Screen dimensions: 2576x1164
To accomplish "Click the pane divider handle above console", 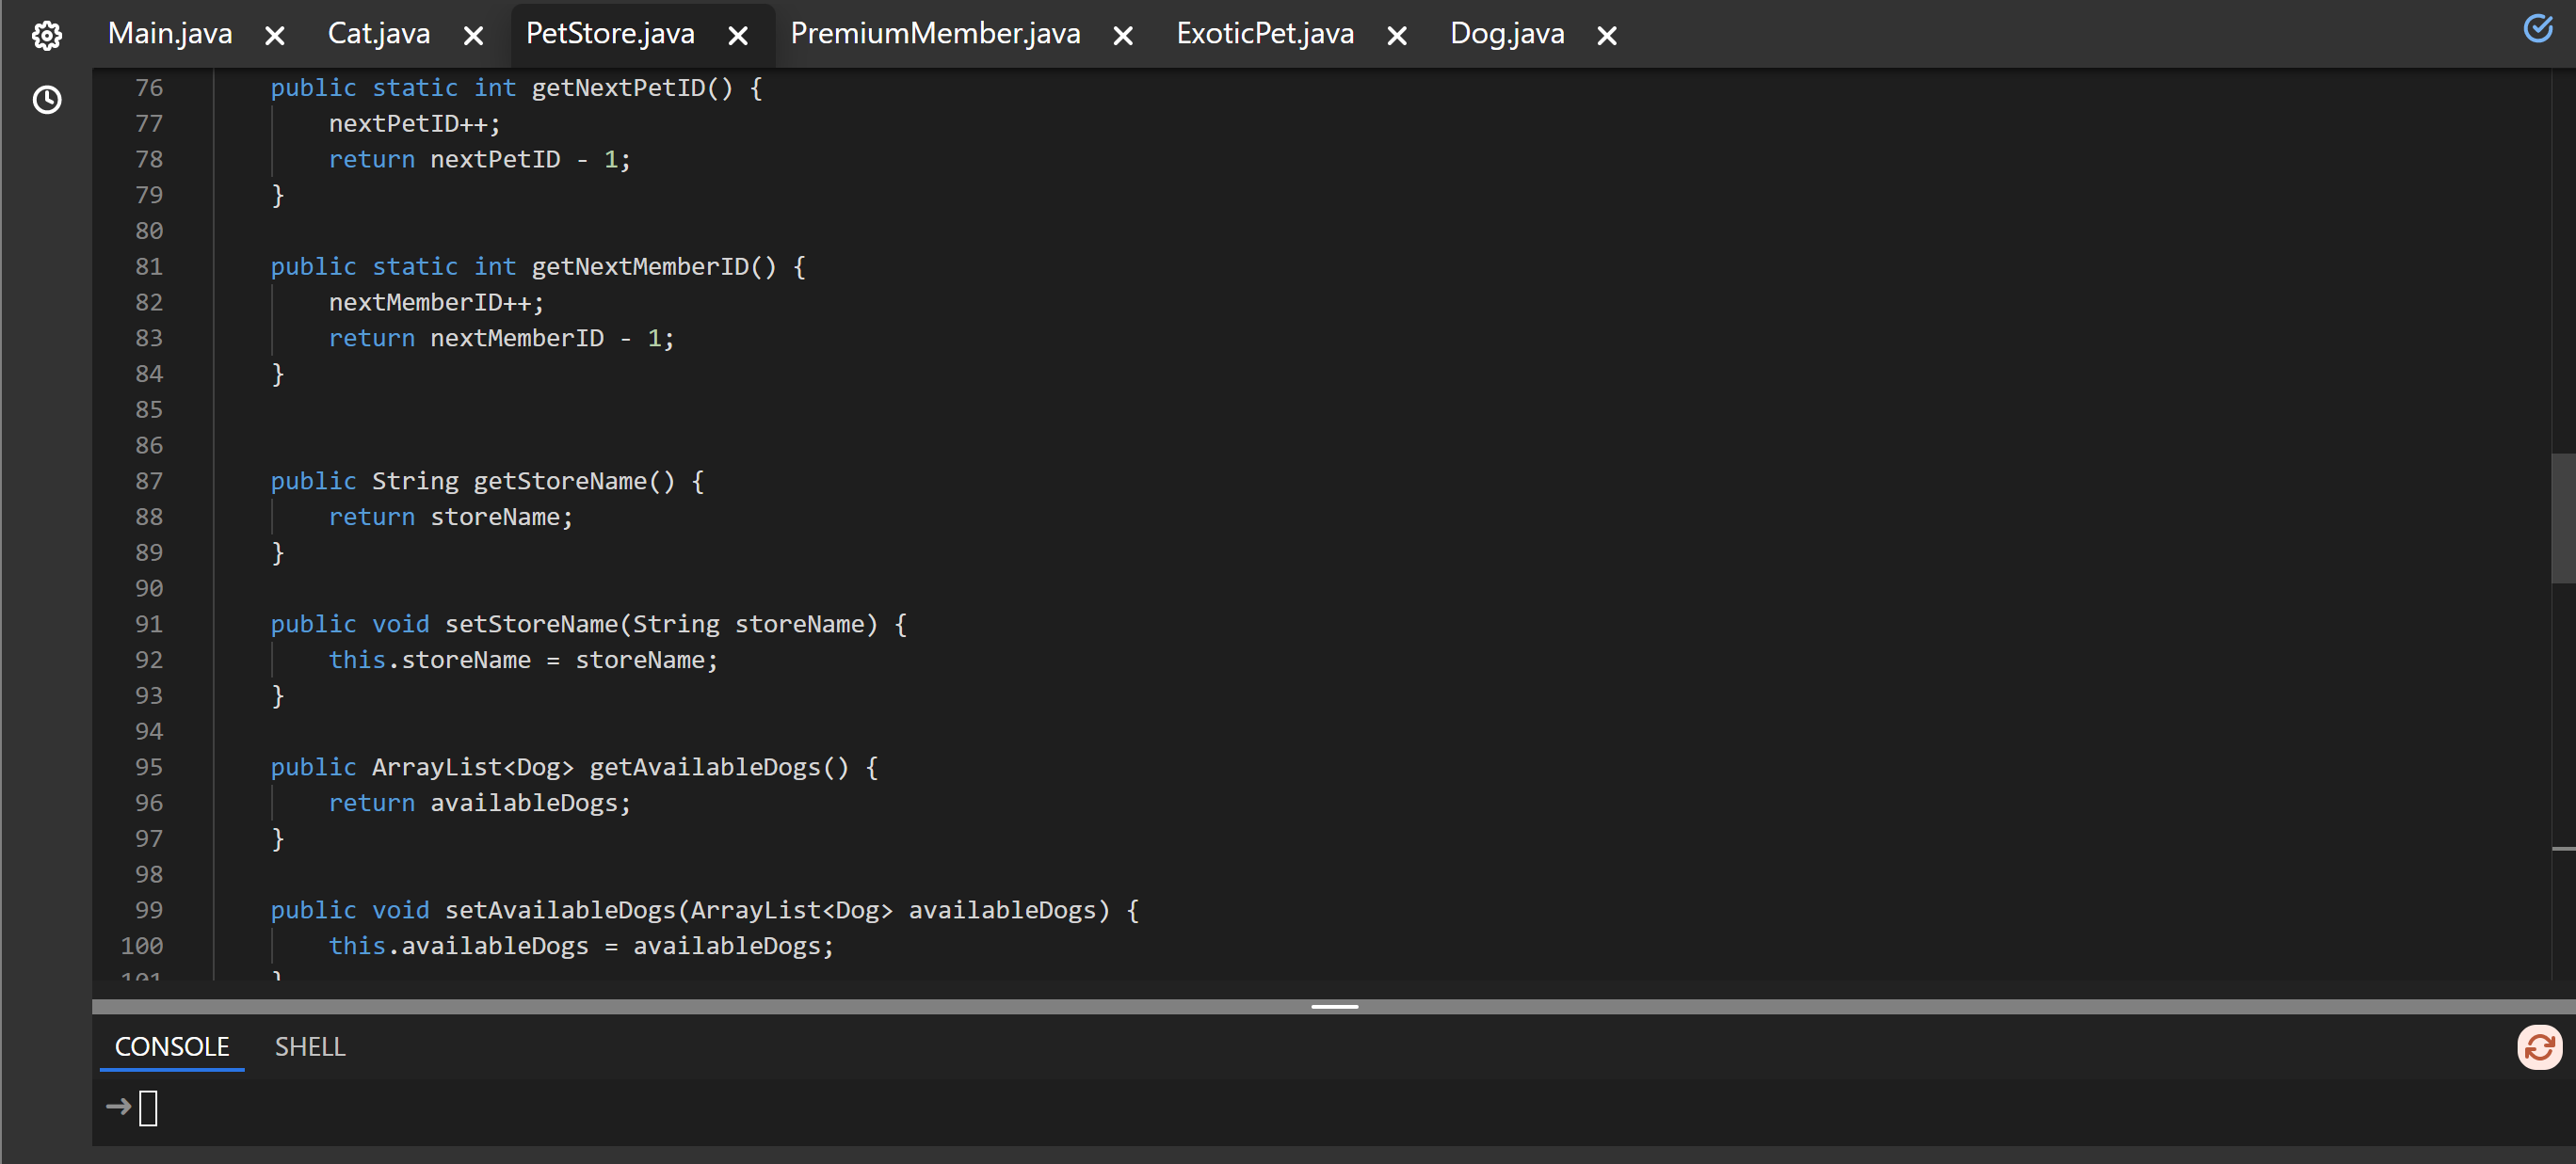I will pyautogui.click(x=1334, y=1006).
